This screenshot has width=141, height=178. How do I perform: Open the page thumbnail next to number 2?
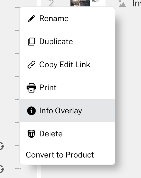click(88, 3)
